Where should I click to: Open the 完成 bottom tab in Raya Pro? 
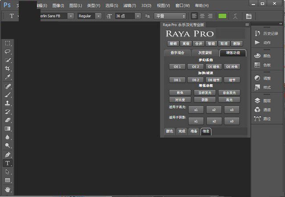coord(182,131)
